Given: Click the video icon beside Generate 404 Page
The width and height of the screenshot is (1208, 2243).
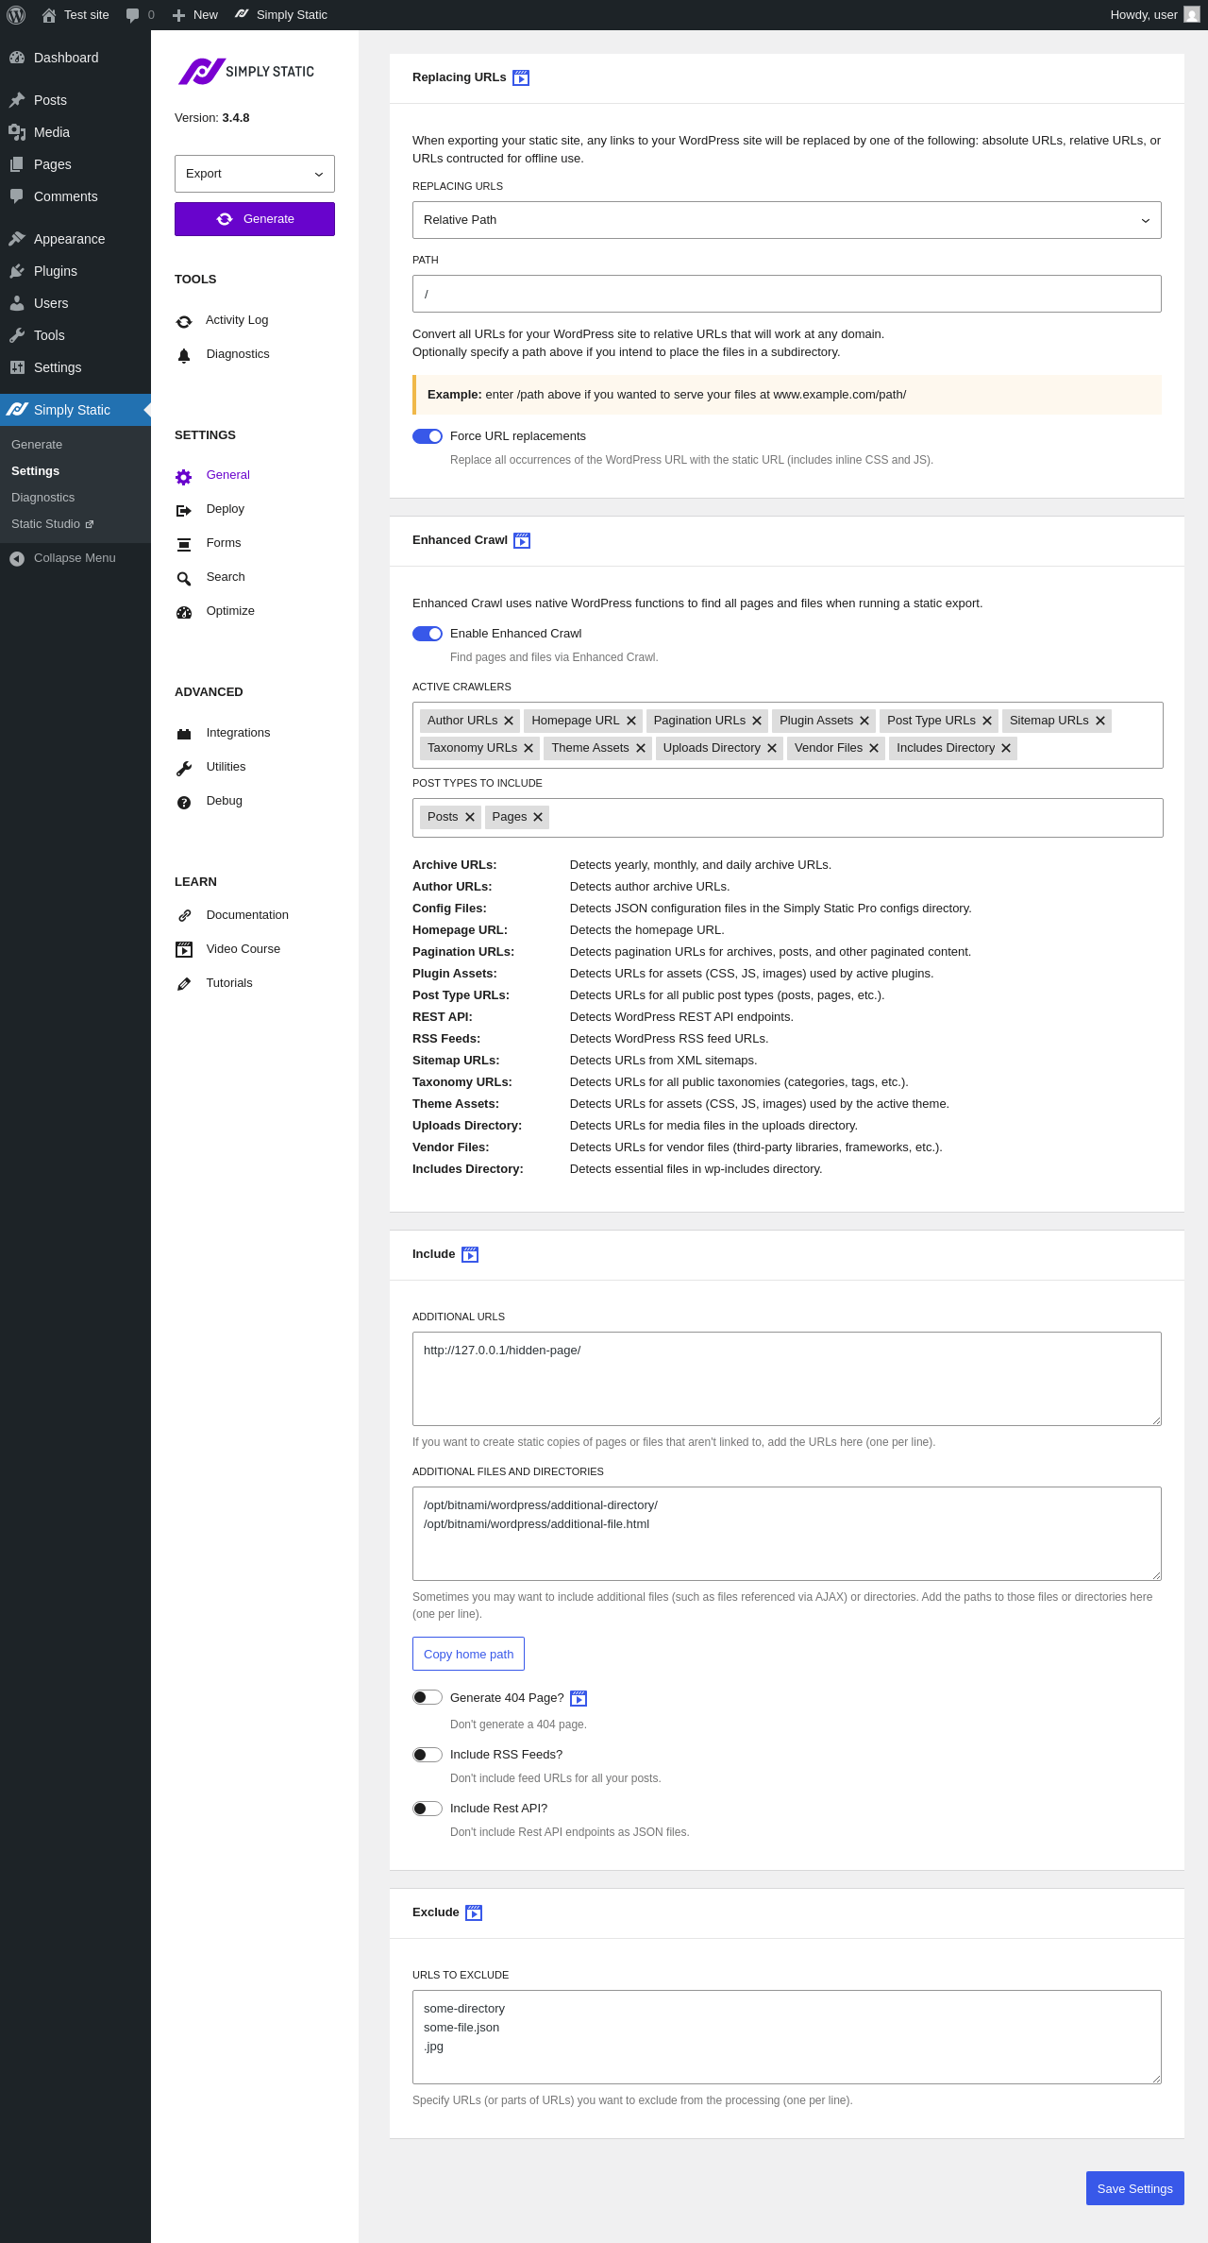Looking at the screenshot, I should pos(579,1698).
